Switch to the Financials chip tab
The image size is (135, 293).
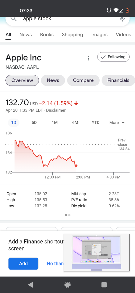click(118, 80)
